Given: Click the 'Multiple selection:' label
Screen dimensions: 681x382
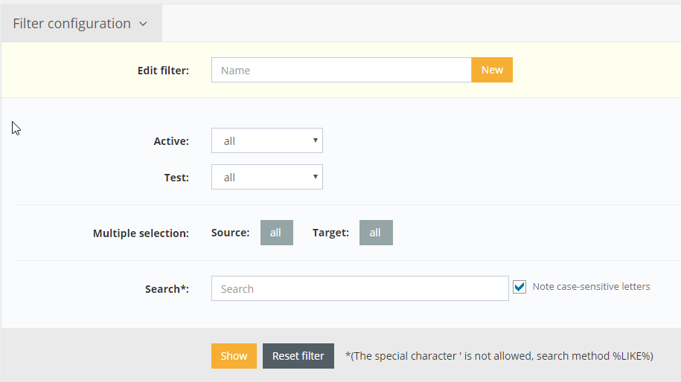Looking at the screenshot, I should (x=141, y=233).
